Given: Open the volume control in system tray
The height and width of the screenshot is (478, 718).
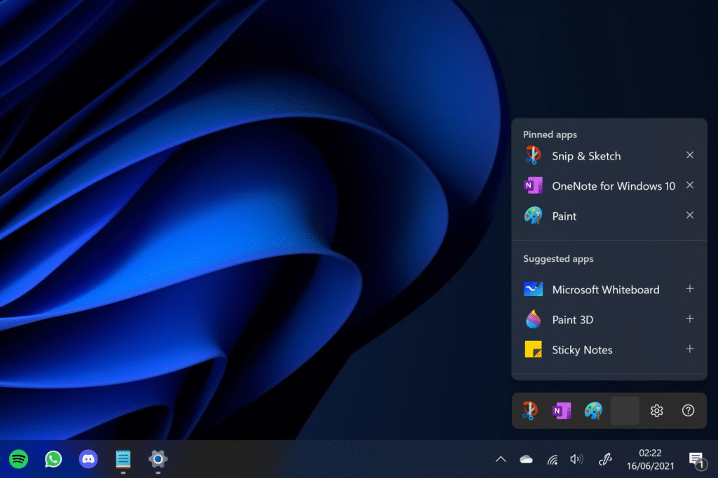Looking at the screenshot, I should tap(576, 459).
